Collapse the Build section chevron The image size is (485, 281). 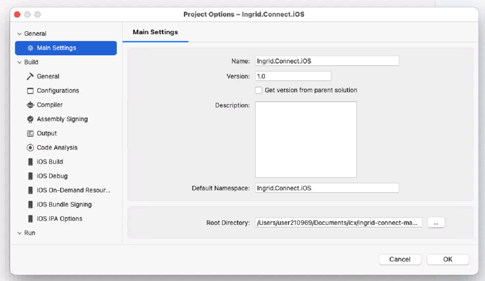pyautogui.click(x=19, y=62)
